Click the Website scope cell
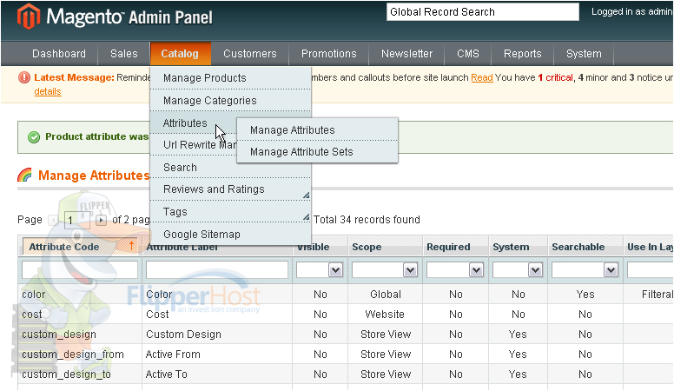Viewport: 674px width, 391px height. [385, 315]
